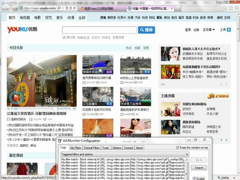Screen dimensions: 240x180
Task: Close the Youku browser tab
Action: click(x=172, y=8)
